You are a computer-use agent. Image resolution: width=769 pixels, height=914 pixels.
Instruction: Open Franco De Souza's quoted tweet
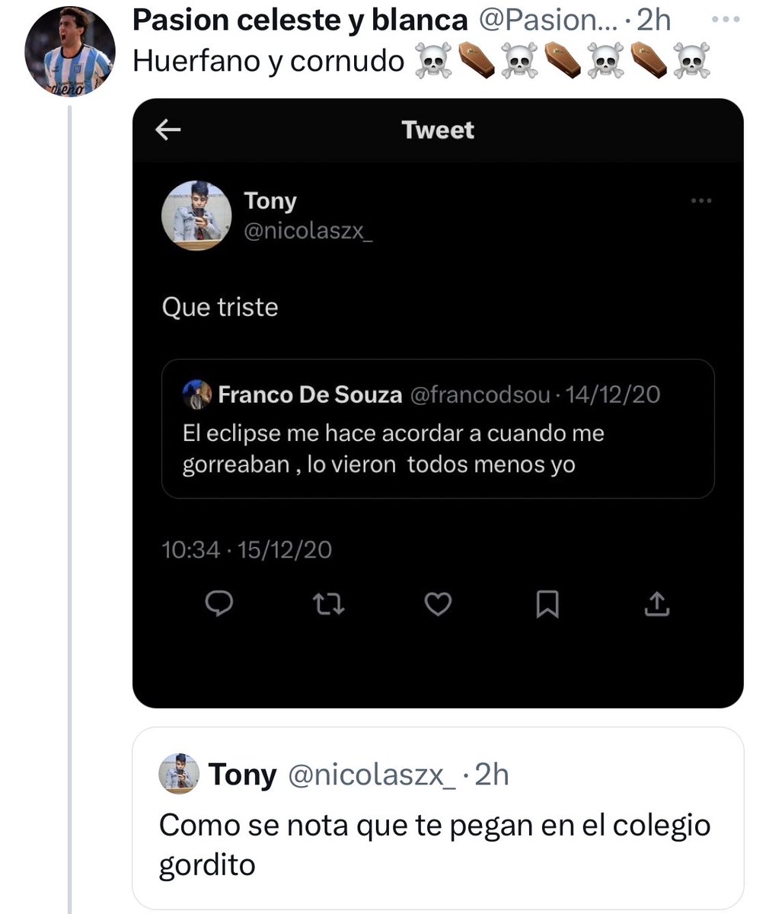(438, 429)
